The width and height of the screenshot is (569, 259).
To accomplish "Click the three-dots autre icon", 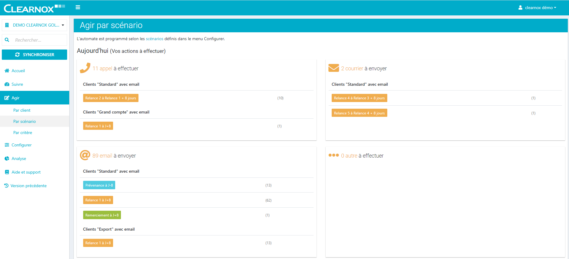I will coord(334,155).
